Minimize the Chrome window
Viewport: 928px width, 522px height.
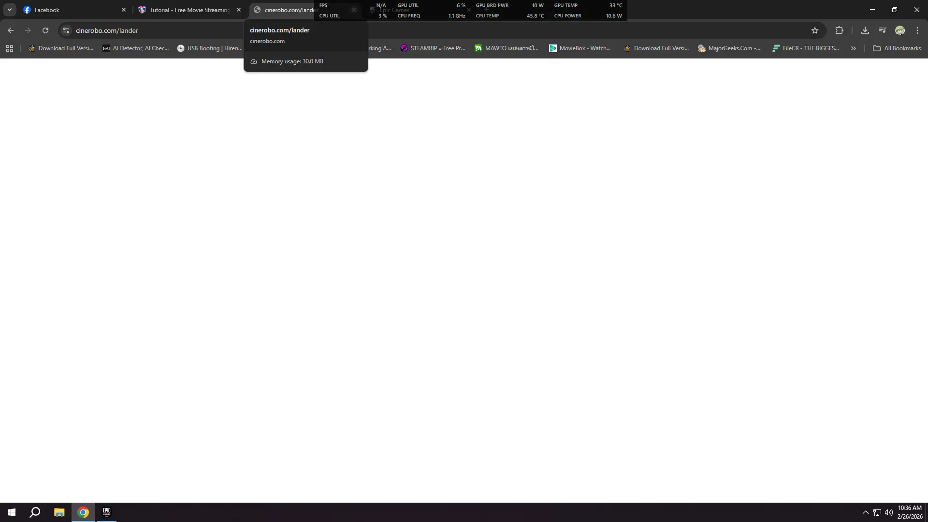click(x=872, y=10)
